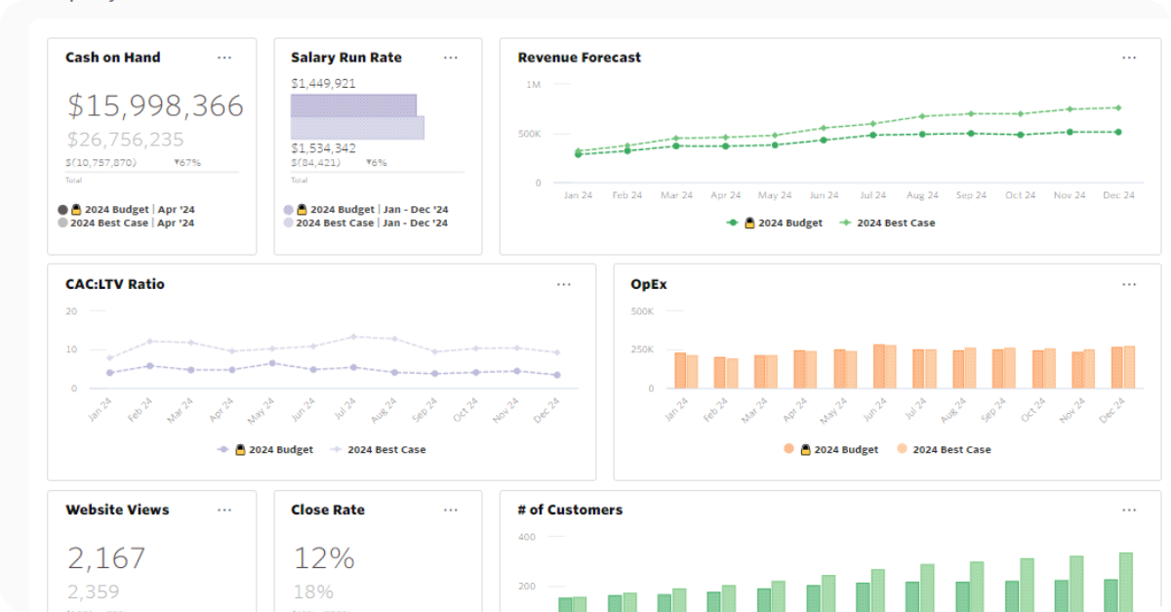Click the 2,359 comparison value

pos(94,592)
